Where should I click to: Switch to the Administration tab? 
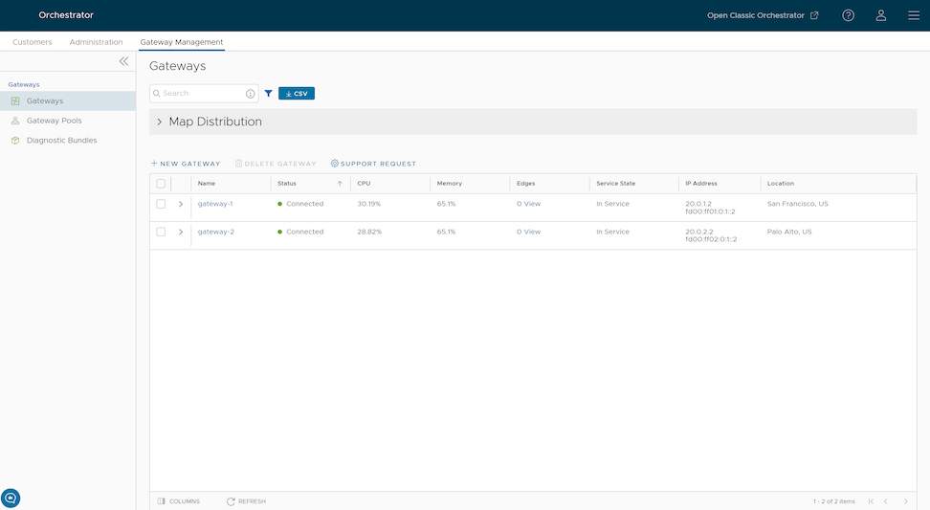click(x=96, y=42)
